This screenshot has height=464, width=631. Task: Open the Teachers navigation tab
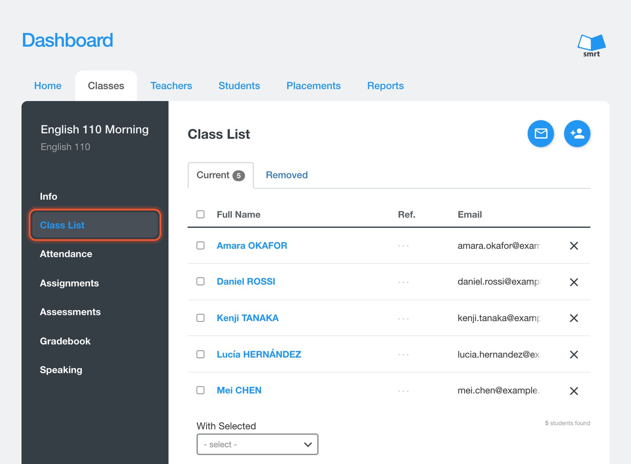171,86
